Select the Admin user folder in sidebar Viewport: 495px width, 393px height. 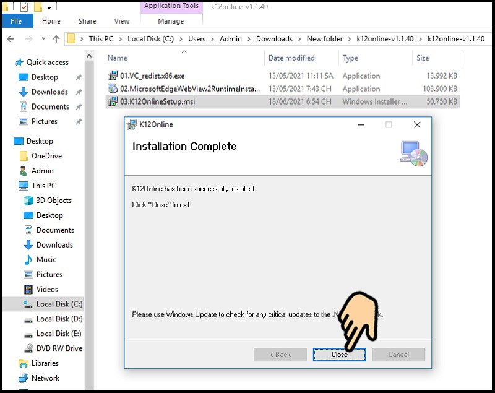pos(42,171)
